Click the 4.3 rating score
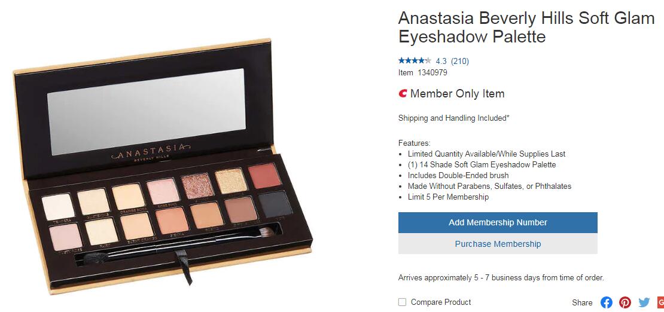This screenshot has height=312, width=664. point(441,61)
